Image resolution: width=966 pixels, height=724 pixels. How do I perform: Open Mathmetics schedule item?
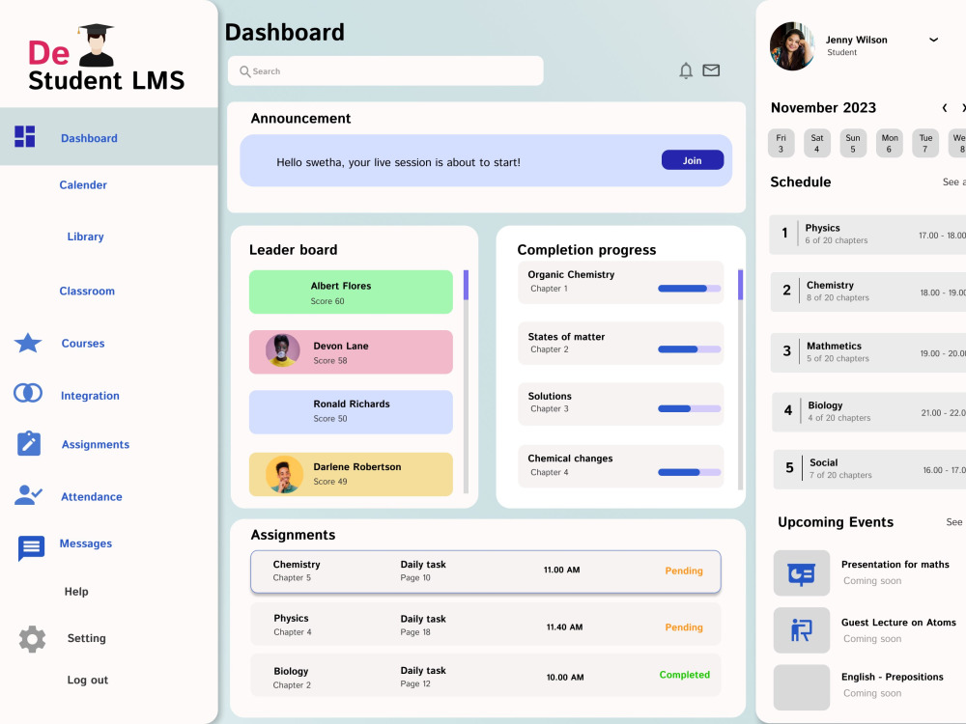(868, 352)
